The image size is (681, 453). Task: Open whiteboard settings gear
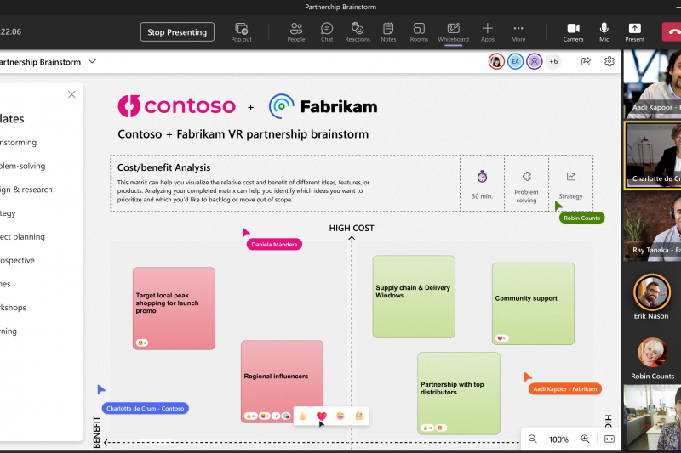(609, 61)
